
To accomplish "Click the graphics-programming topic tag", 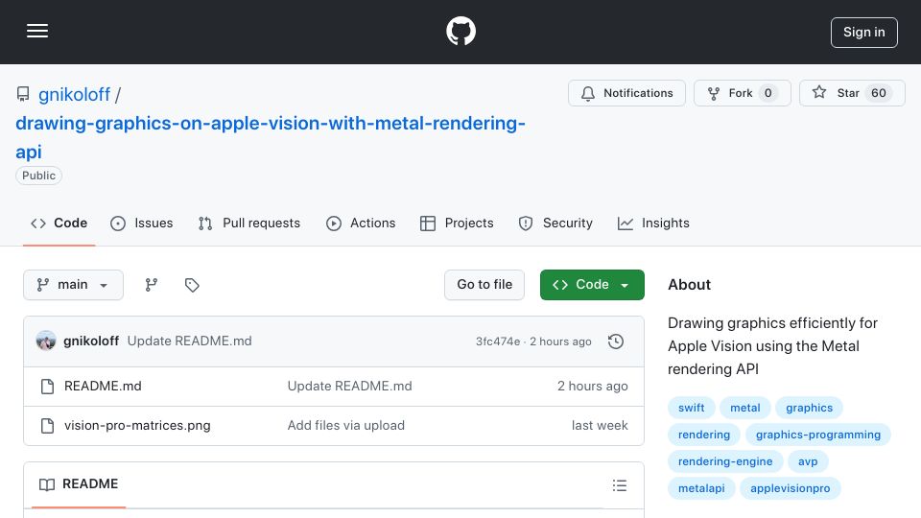I will pos(818,435).
